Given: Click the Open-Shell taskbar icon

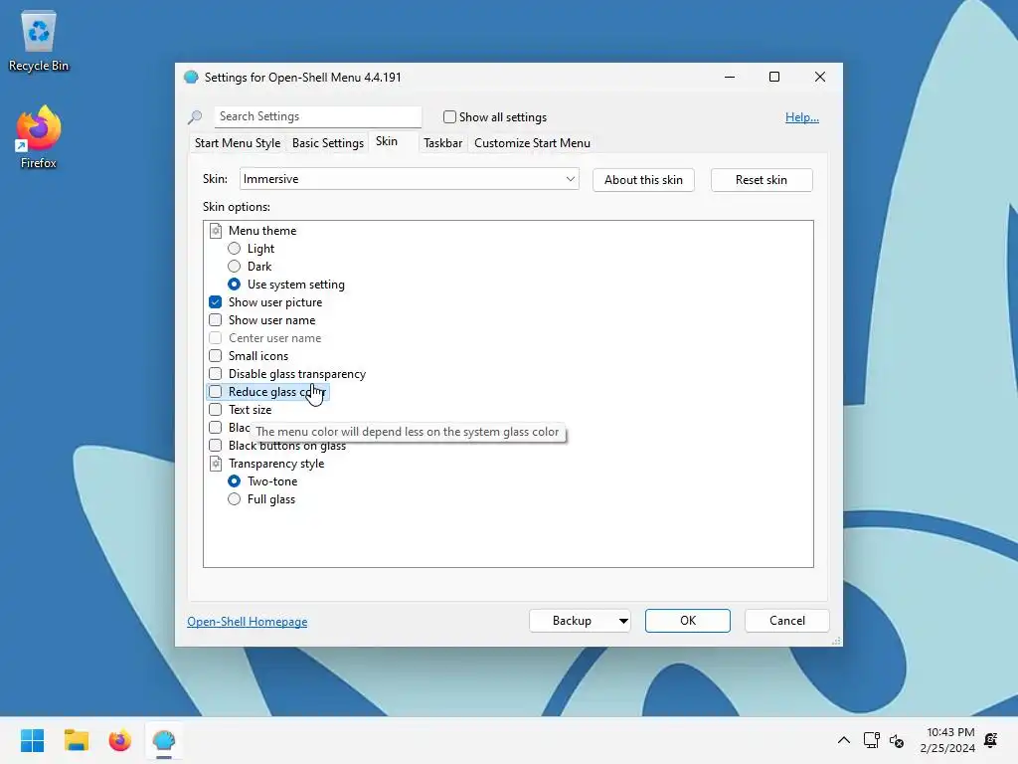Looking at the screenshot, I should click(x=164, y=740).
